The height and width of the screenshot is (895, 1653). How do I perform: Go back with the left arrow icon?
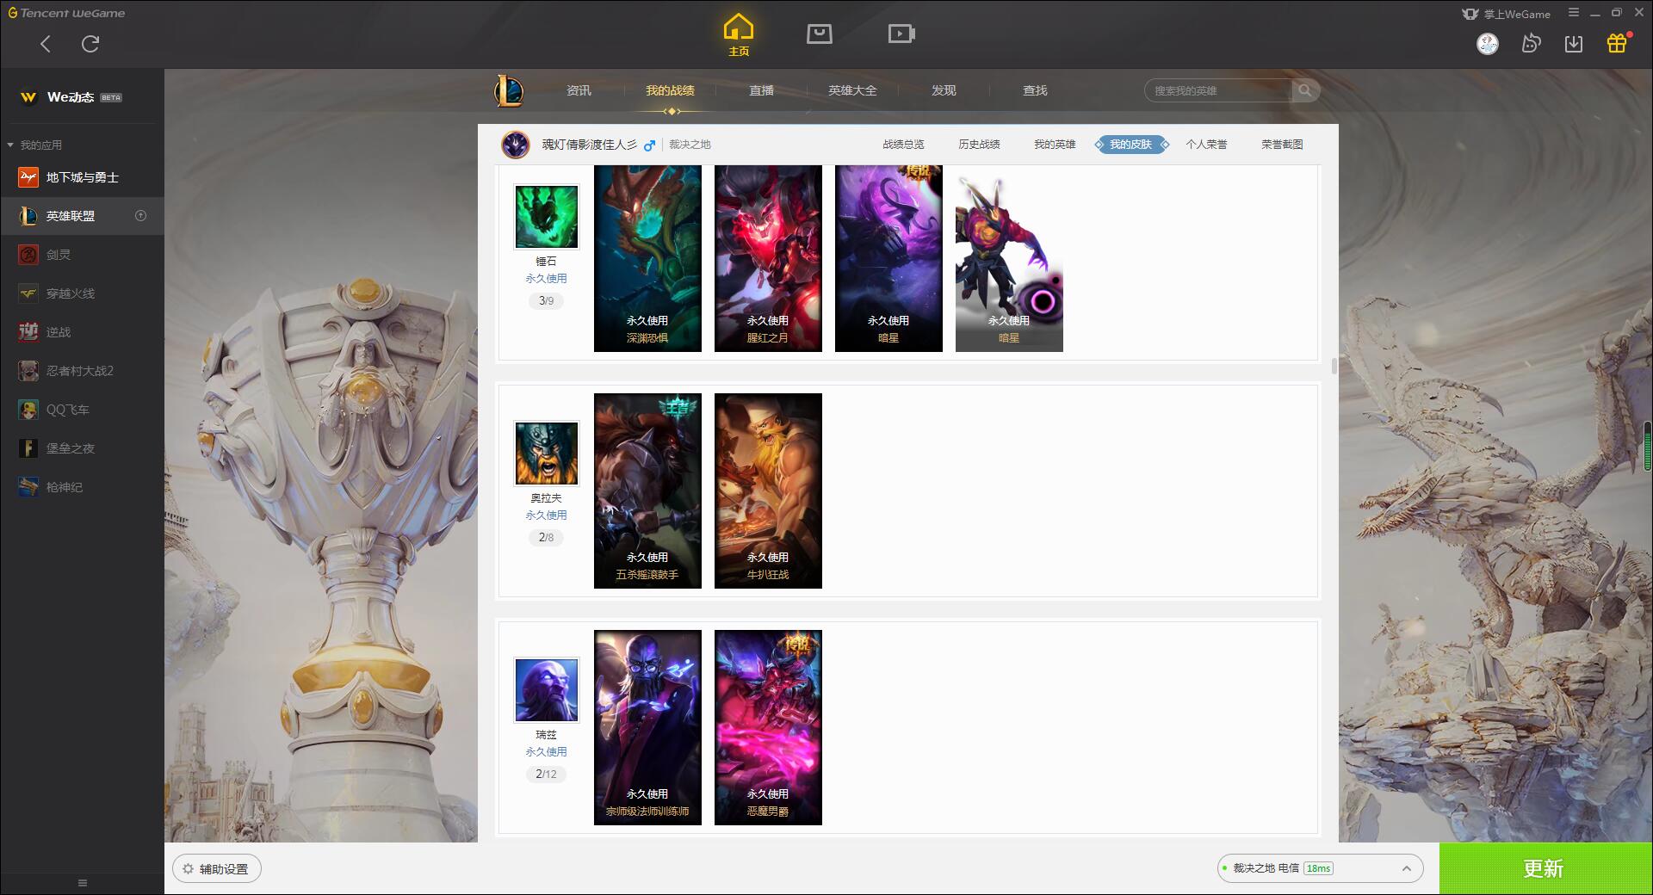pyautogui.click(x=46, y=44)
